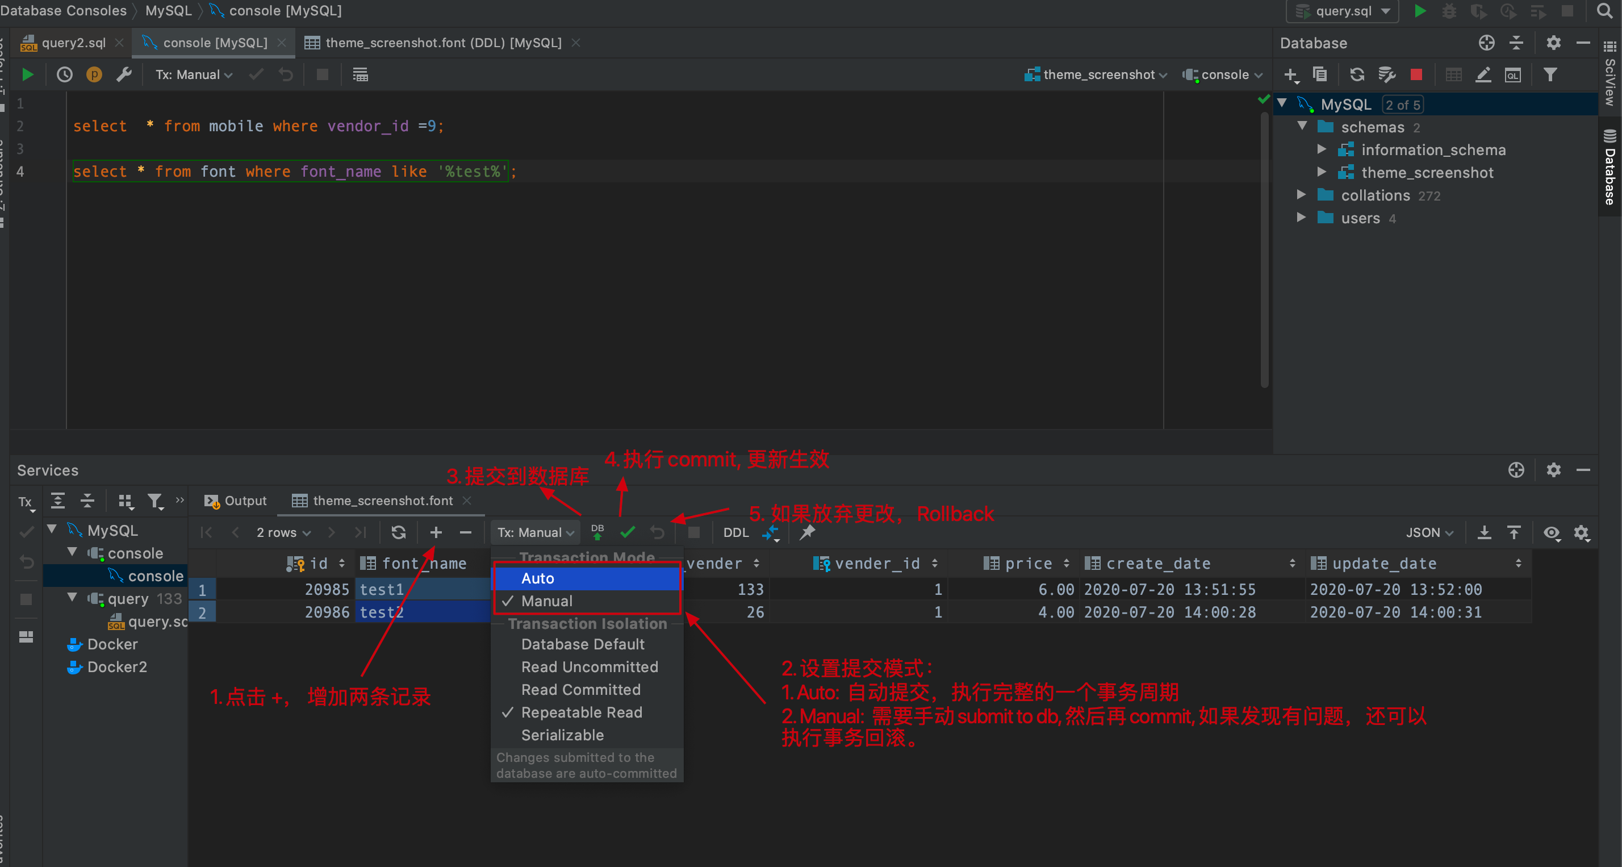This screenshot has height=867, width=1622.
Task: Choose Read Uncommitted isolation
Action: click(x=587, y=666)
